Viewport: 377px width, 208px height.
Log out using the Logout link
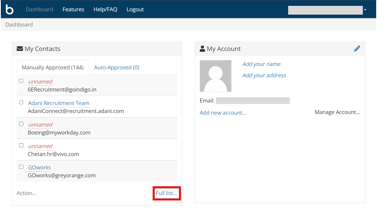pyautogui.click(x=135, y=9)
